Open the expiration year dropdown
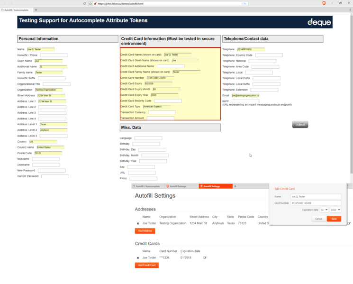The height and width of the screenshot is (284, 353). (x=336, y=210)
